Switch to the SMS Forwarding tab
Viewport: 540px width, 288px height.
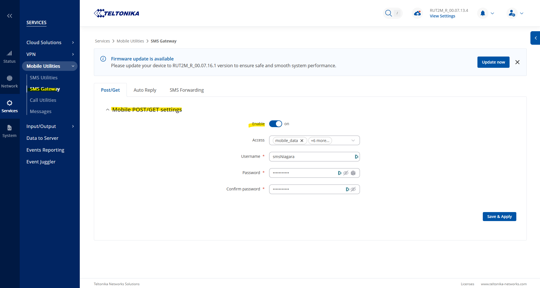pos(187,90)
